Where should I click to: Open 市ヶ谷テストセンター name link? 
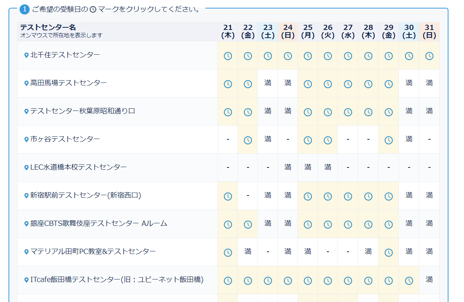coord(65,139)
